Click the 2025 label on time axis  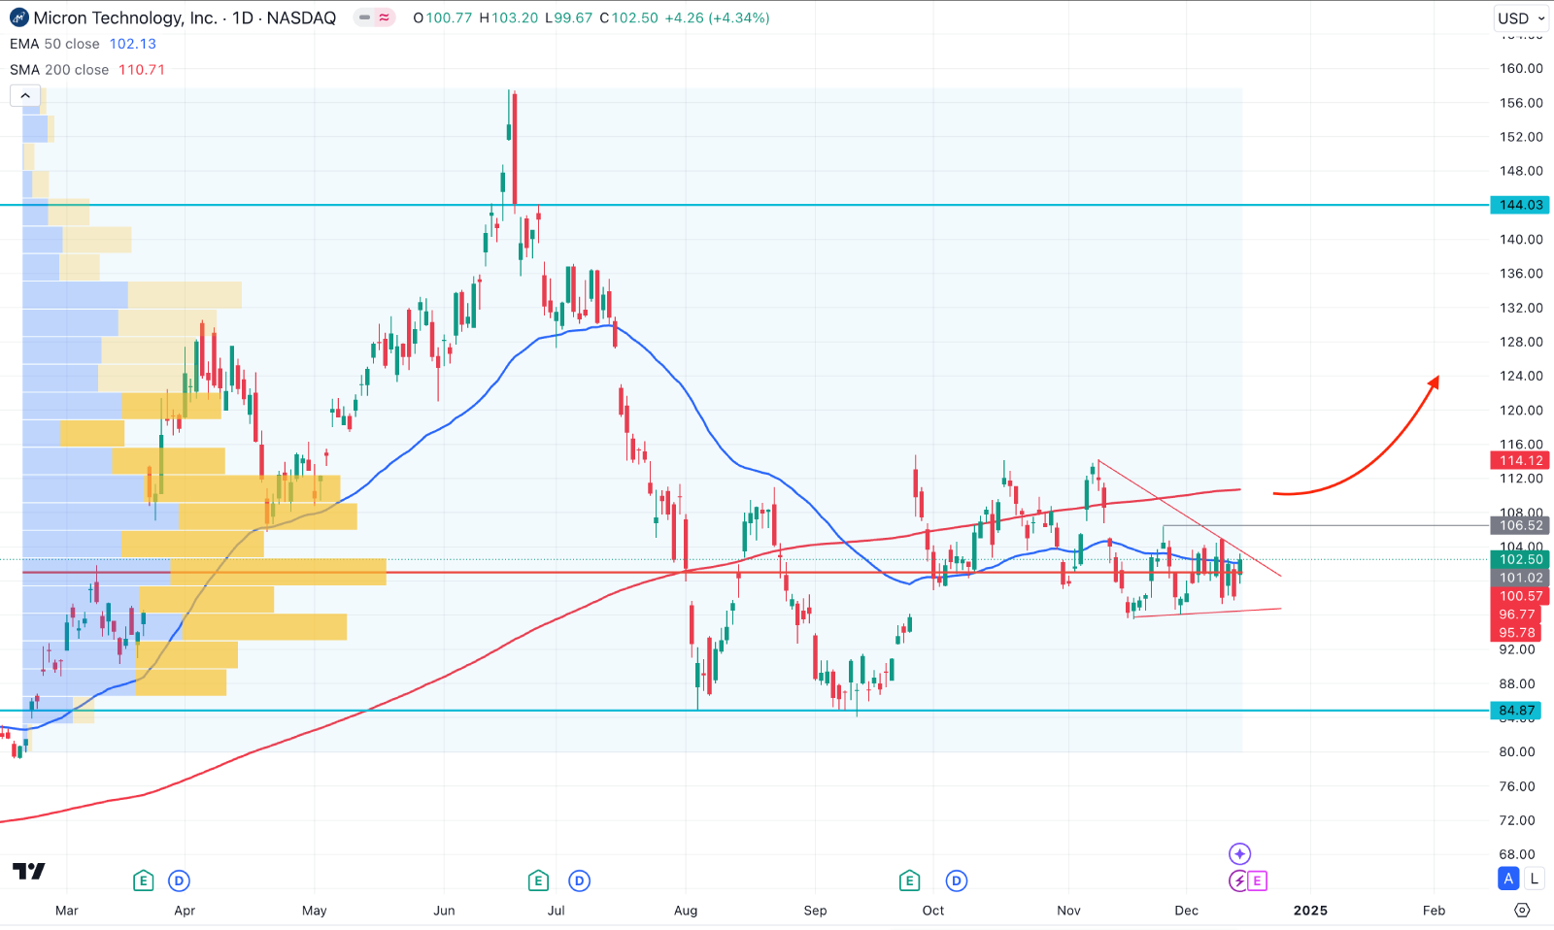tap(1310, 911)
